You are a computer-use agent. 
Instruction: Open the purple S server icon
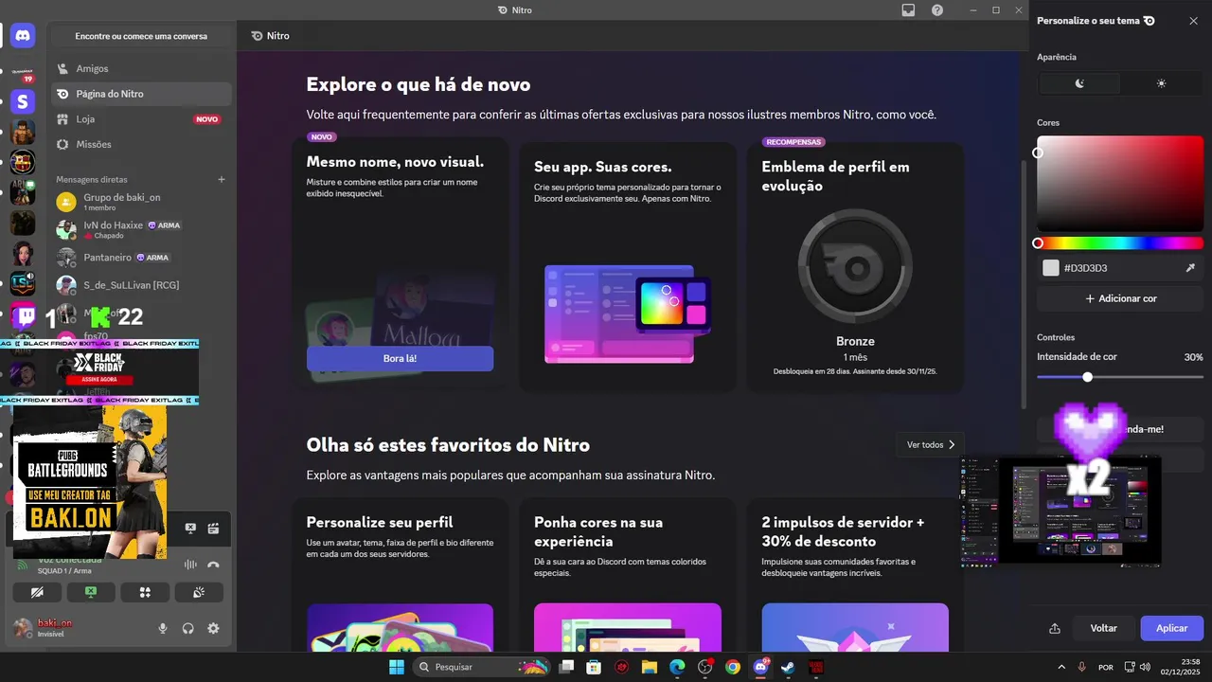tap(23, 101)
